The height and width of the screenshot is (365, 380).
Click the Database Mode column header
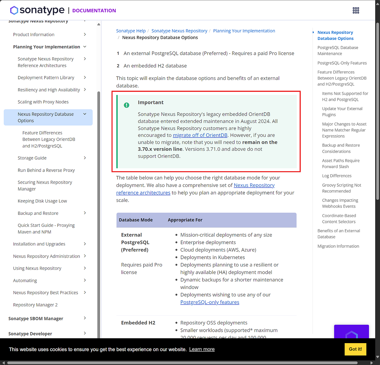136,220
